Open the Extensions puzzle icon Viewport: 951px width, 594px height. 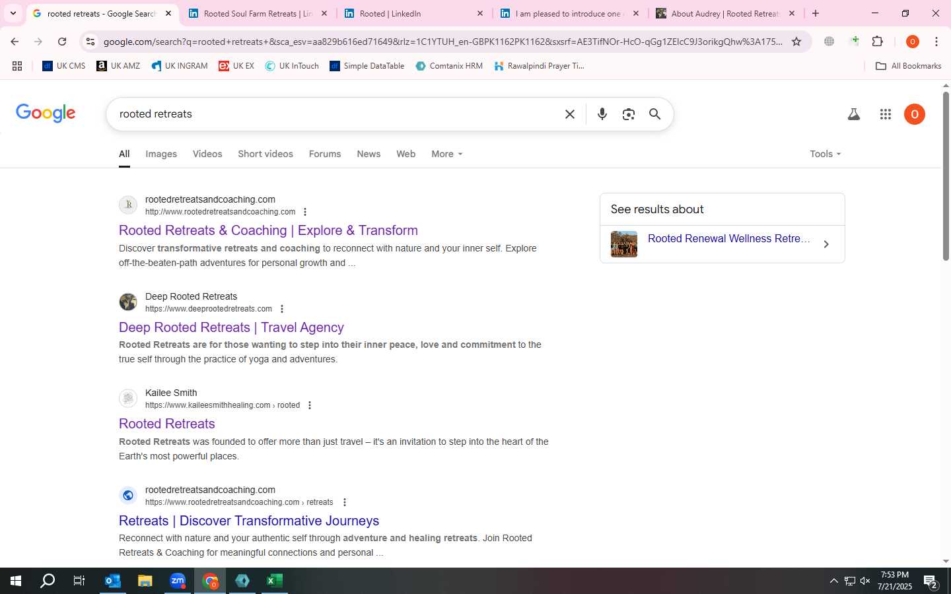pyautogui.click(x=877, y=42)
